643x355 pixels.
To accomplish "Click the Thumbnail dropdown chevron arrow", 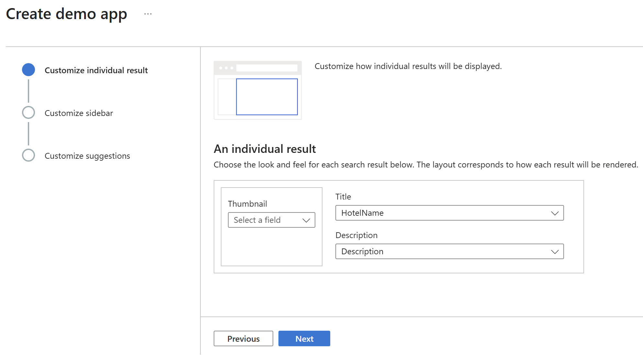I will pyautogui.click(x=306, y=220).
